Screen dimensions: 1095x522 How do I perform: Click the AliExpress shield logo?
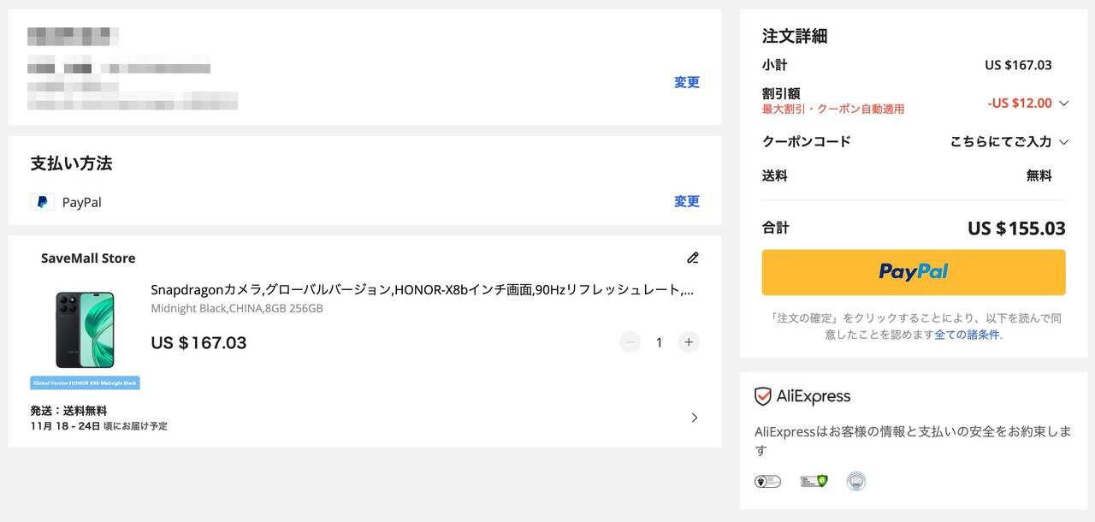click(763, 396)
